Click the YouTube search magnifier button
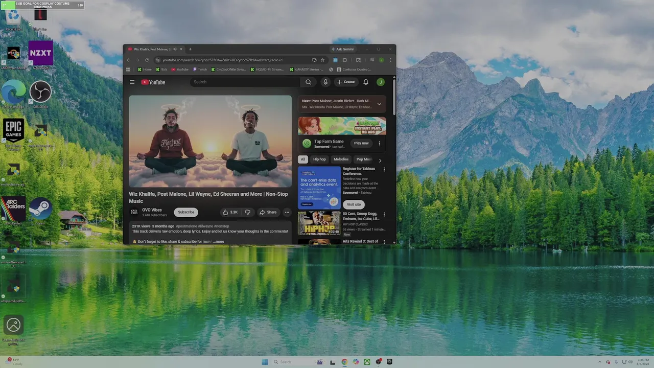Image resolution: width=654 pixels, height=368 pixels. (x=308, y=82)
